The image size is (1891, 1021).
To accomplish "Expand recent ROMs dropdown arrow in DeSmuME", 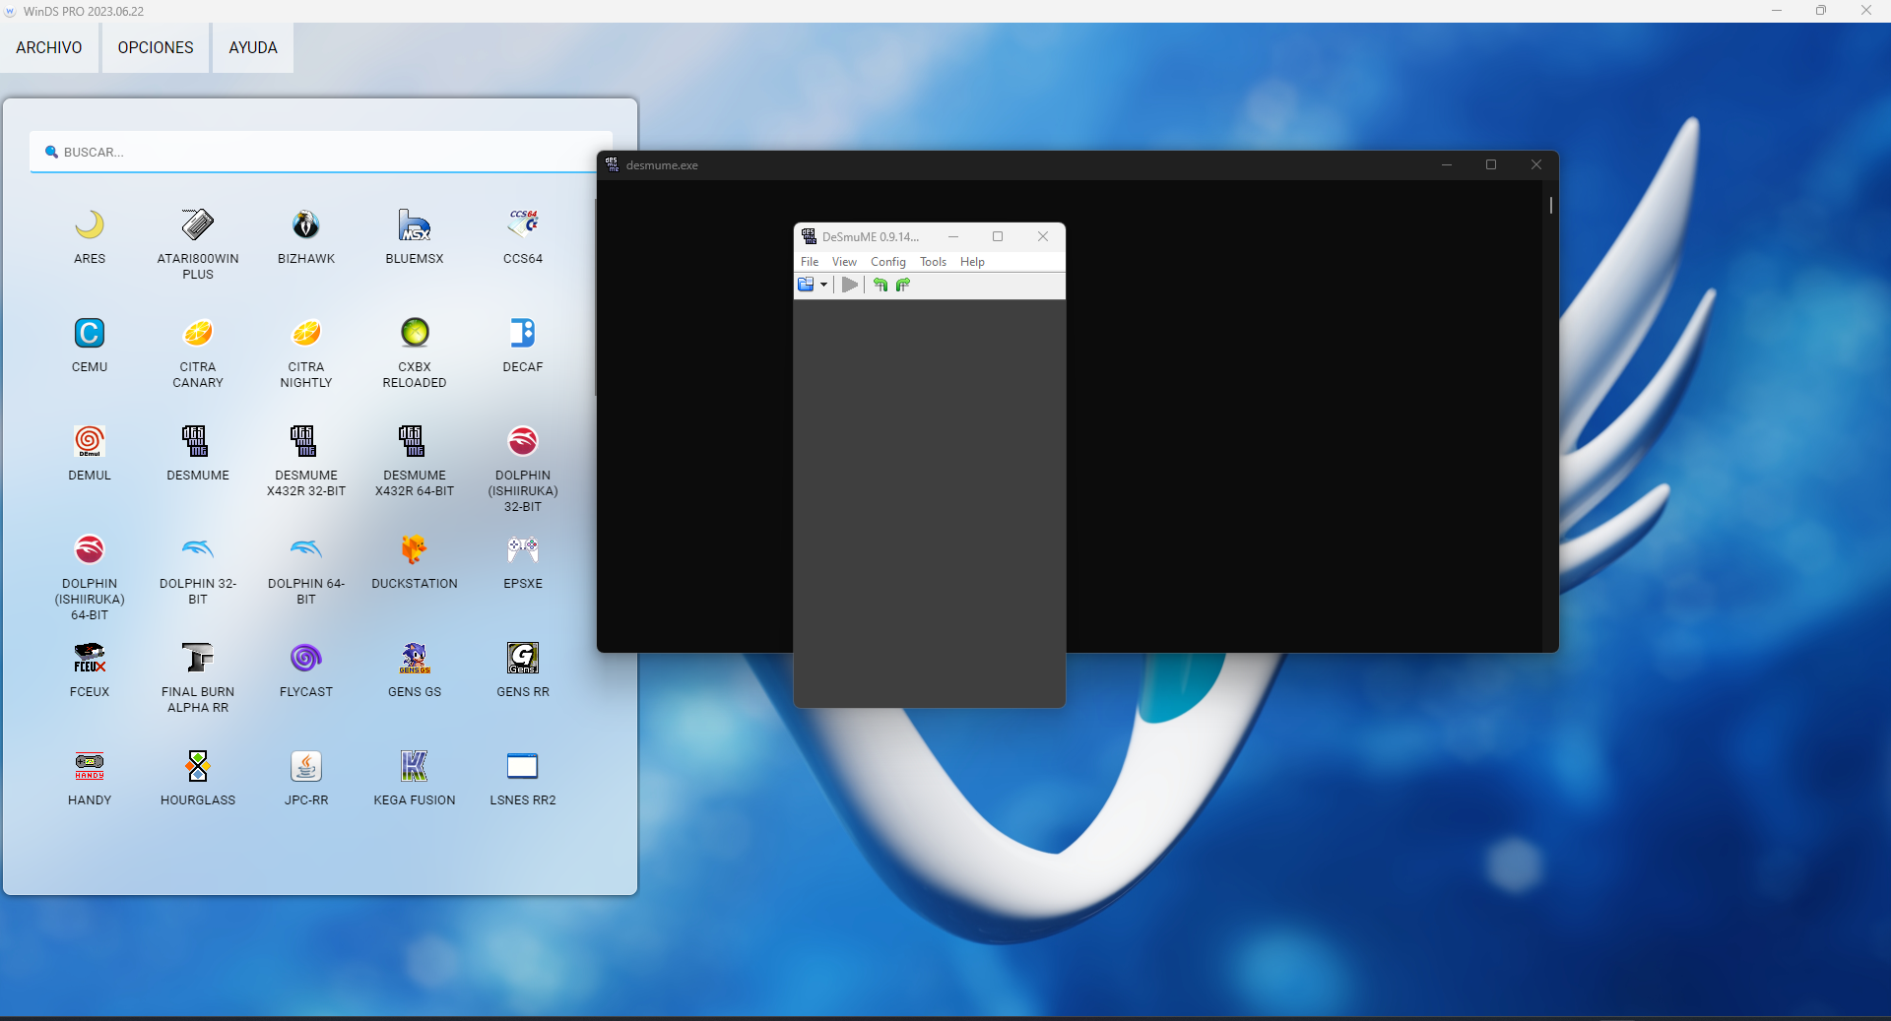I will [823, 286].
